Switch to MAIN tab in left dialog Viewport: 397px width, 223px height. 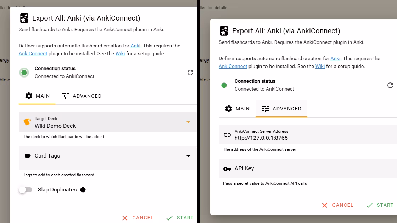click(37, 96)
